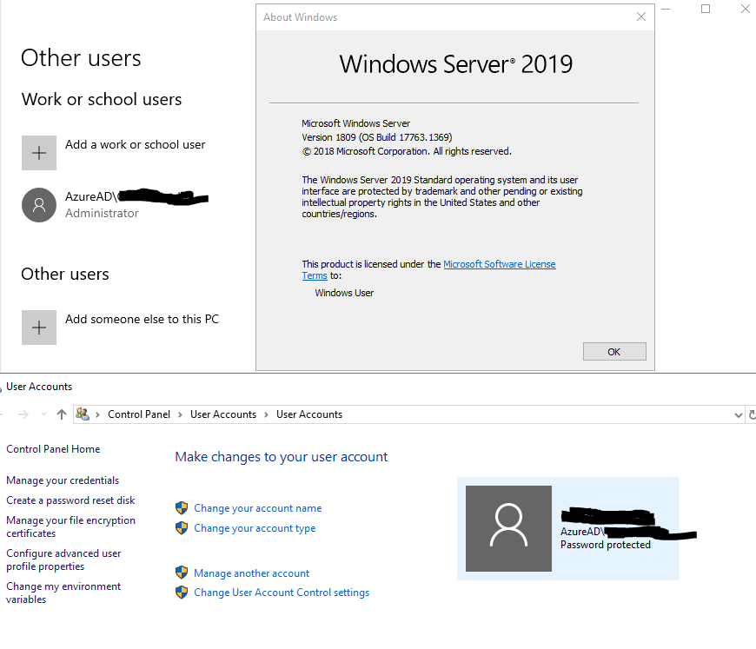Click the first User Accounts breadcrumb segment
The height and width of the screenshot is (649, 756).
[223, 414]
